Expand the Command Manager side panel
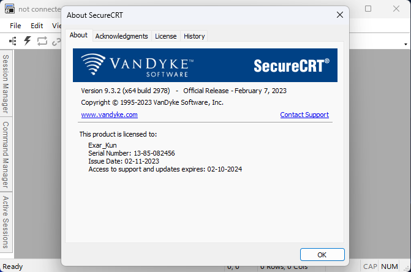The width and height of the screenshot is (411, 272). coord(6,154)
